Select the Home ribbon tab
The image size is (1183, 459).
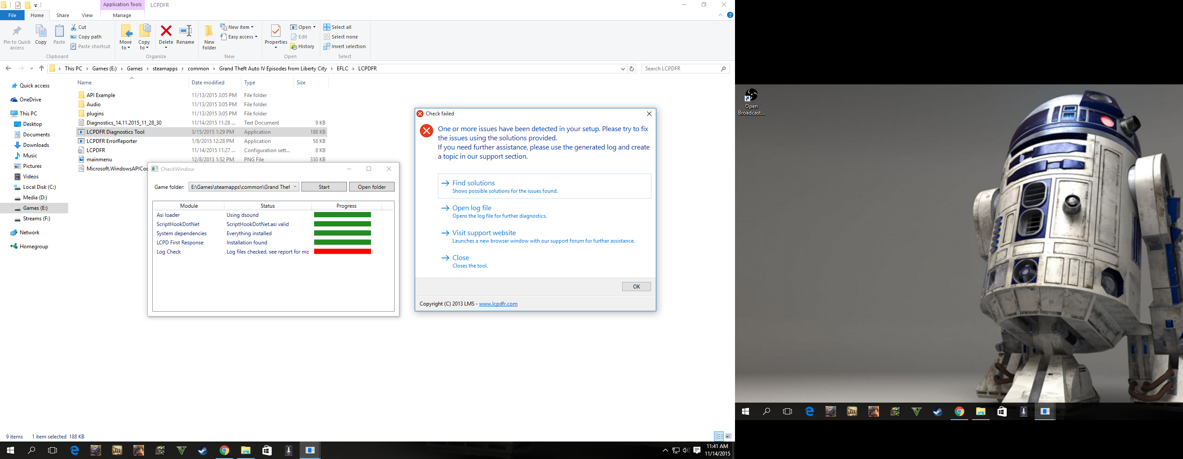click(x=37, y=15)
